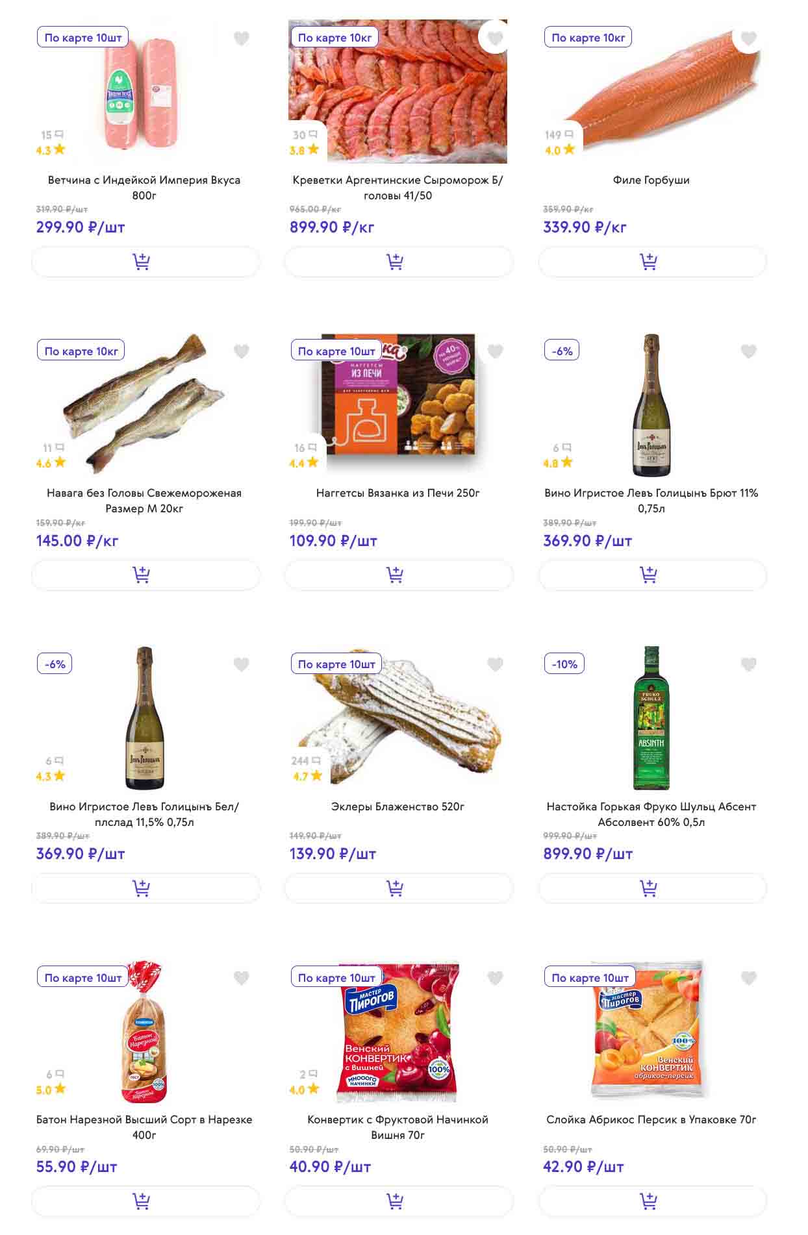808x1235 pixels.
Task: Open Конвертик с Фруктовой Начинкой Вишня link
Action: click(x=398, y=1127)
